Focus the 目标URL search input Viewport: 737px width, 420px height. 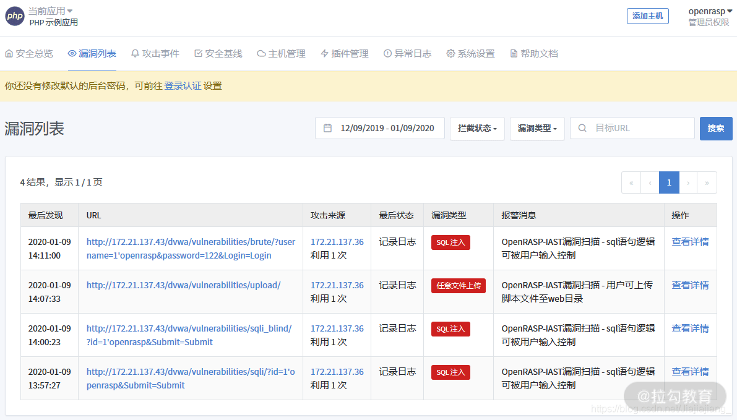click(632, 128)
